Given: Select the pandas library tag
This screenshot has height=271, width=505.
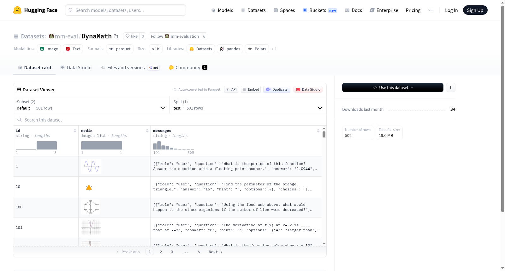Looking at the screenshot, I should click(230, 49).
